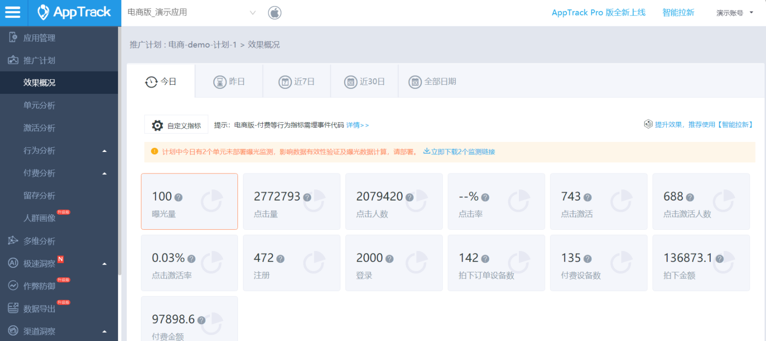Click the gear icon for 自定义指标

pyautogui.click(x=157, y=125)
